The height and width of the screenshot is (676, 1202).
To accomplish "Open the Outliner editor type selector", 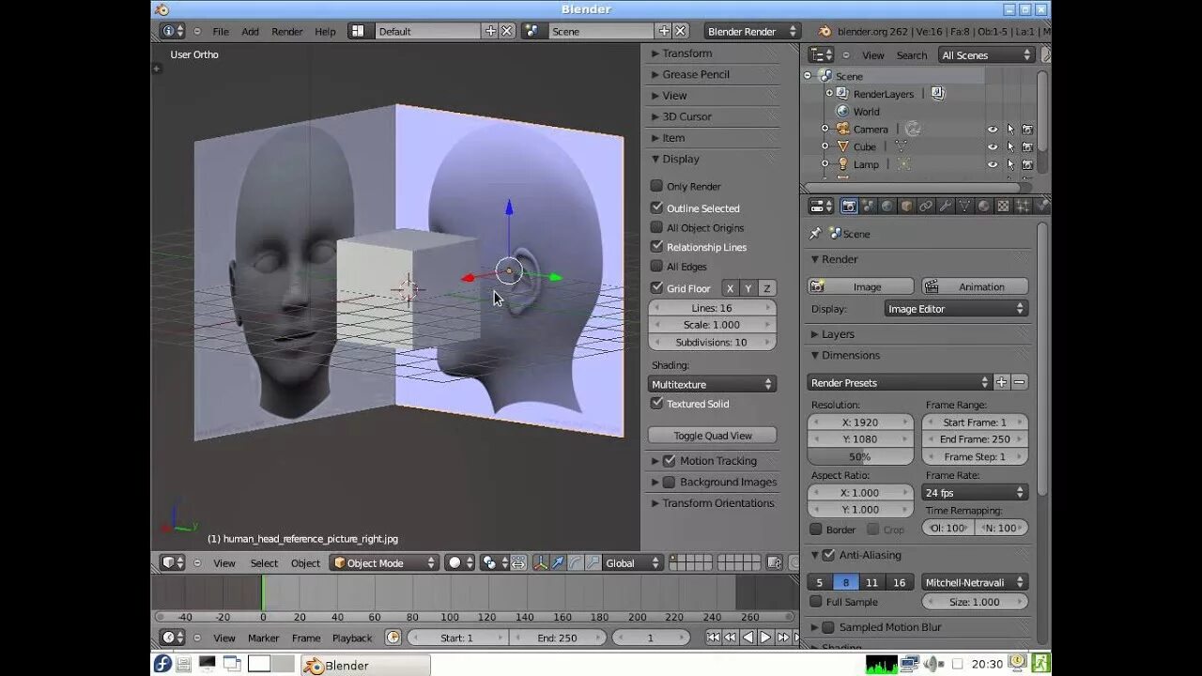I will tap(822, 55).
